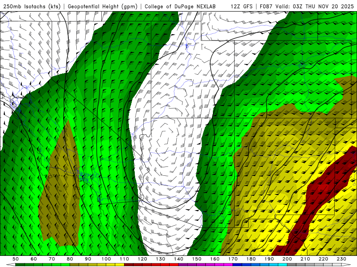Click the bright yellow swatch left of 110
The image size is (357, 267).
click(120, 265)
